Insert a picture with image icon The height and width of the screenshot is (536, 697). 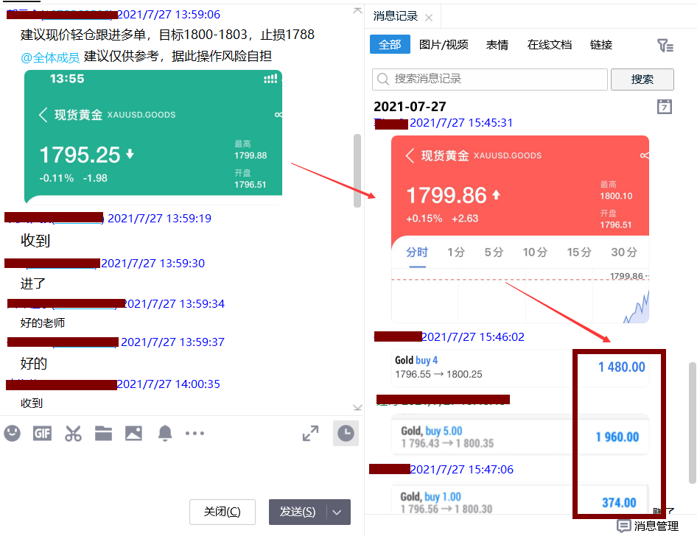point(133,433)
